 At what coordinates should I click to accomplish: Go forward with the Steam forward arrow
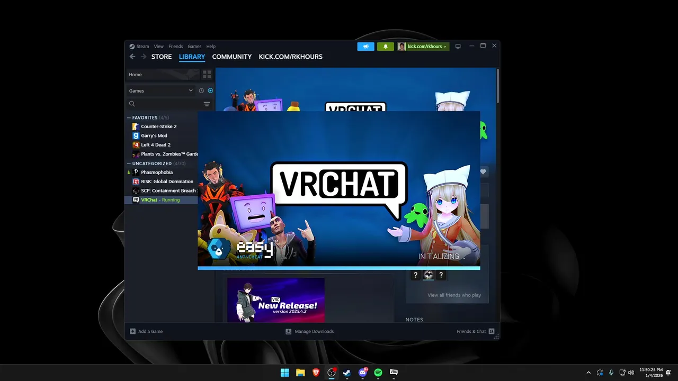tap(144, 57)
